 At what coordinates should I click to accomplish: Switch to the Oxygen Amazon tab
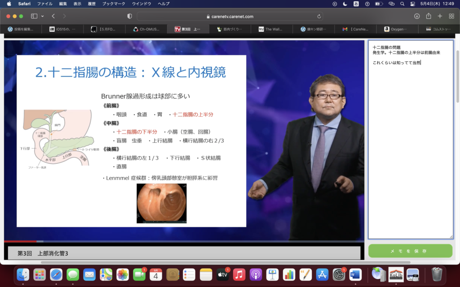point(397,29)
